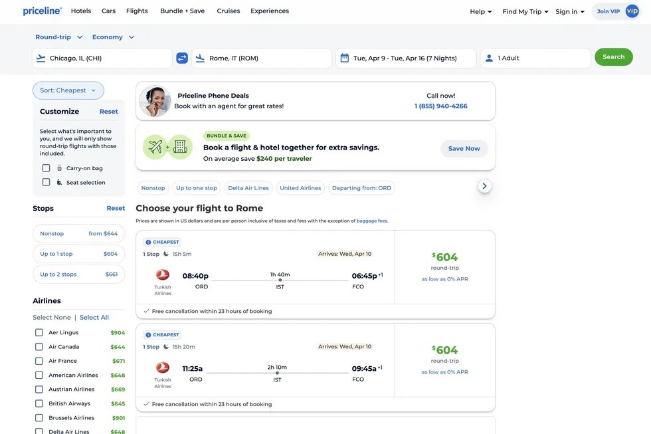Call the phone deals number link

click(441, 106)
